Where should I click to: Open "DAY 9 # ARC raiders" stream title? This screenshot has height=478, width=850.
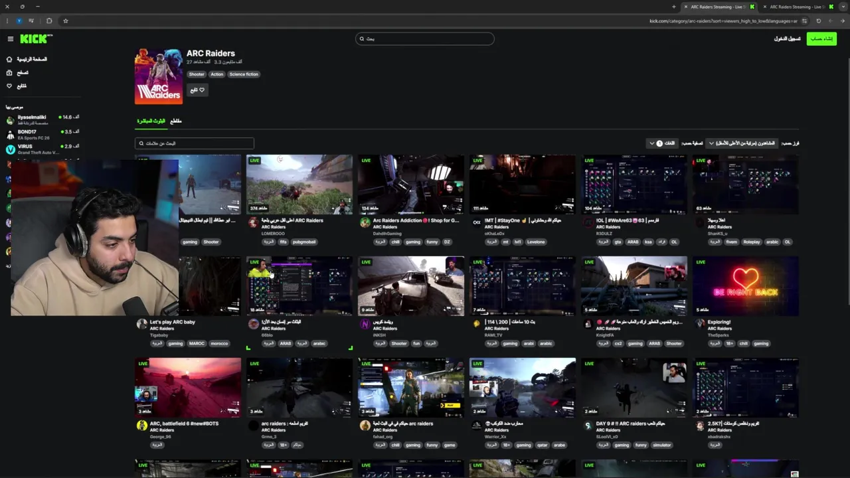click(630, 424)
